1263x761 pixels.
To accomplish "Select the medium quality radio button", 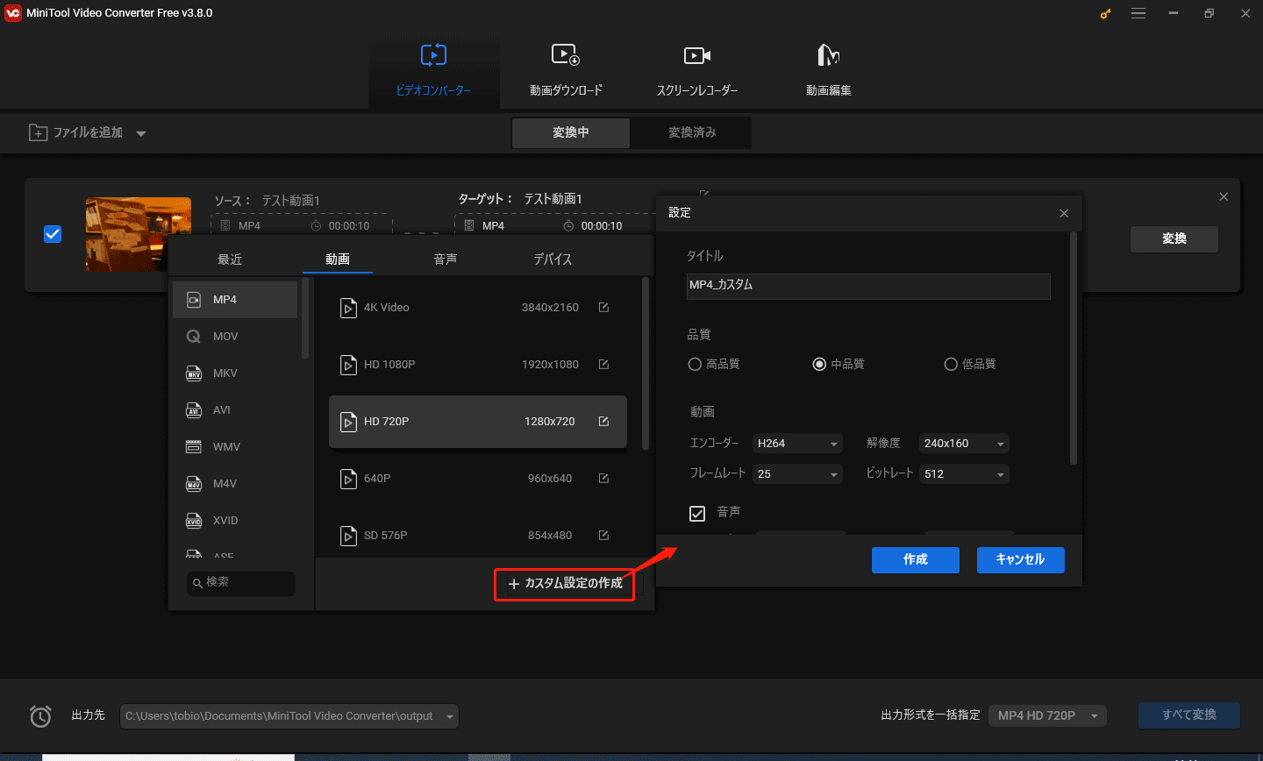I will click(x=819, y=364).
